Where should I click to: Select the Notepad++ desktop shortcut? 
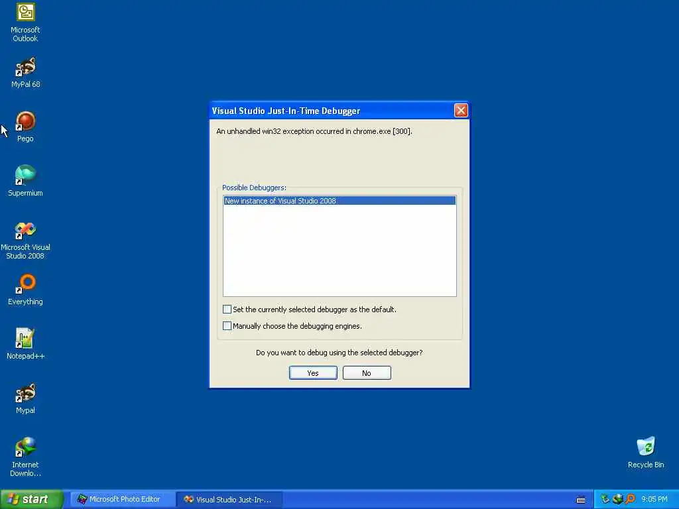click(25, 344)
